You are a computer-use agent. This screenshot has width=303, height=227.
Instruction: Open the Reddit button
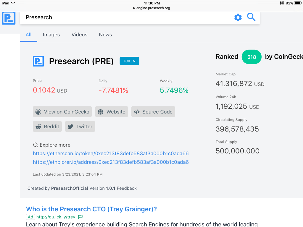point(47,127)
